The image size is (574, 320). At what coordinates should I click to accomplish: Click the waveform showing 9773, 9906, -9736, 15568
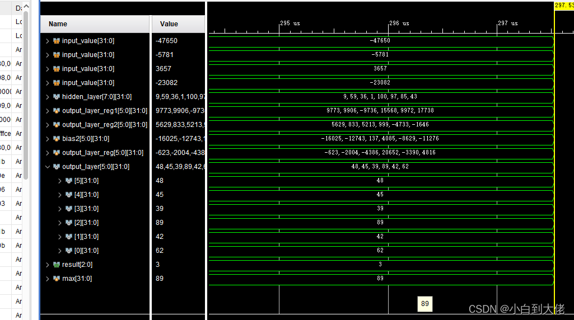[x=380, y=111]
